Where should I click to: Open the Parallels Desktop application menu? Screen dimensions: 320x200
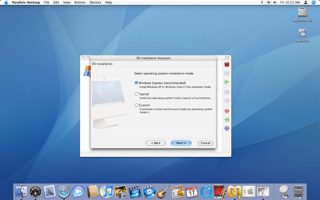point(26,2)
